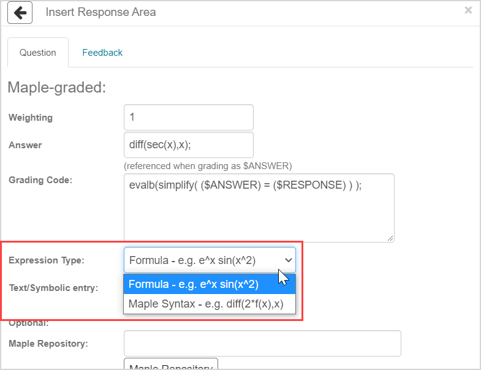Click the Maple-graded heading
Viewport: 481px width, 370px height.
[57, 88]
